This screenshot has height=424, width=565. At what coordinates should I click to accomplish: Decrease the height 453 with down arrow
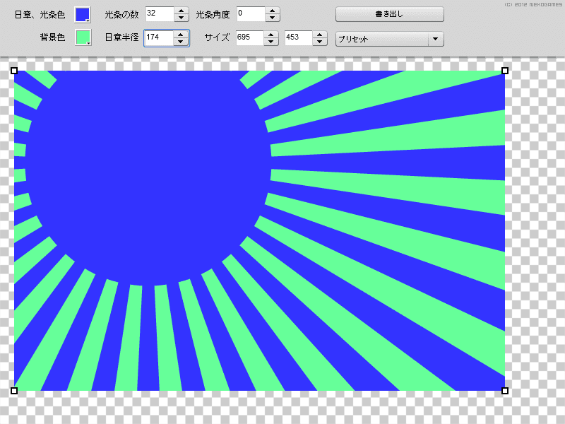[320, 42]
